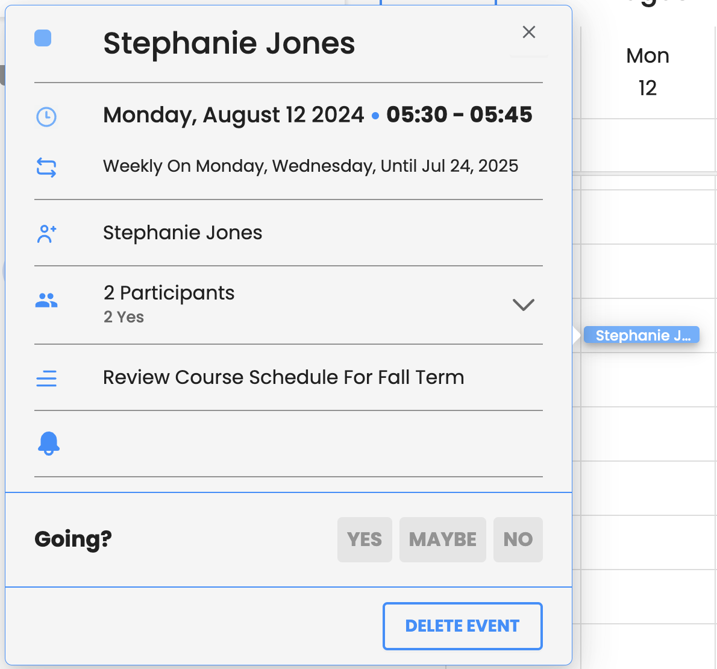Image resolution: width=717 pixels, height=669 pixels.
Task: Click the recurrence arrows icon
Action: click(46, 167)
